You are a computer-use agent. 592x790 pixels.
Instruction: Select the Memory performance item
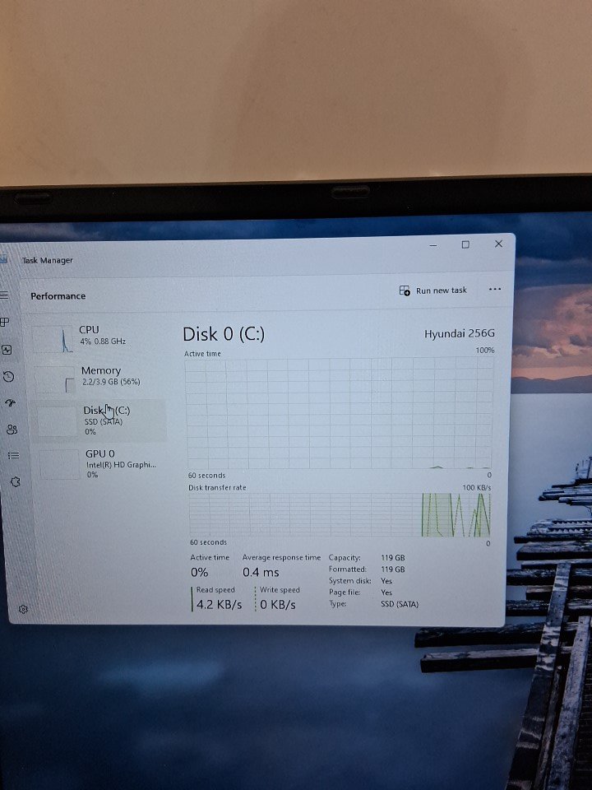tap(99, 376)
